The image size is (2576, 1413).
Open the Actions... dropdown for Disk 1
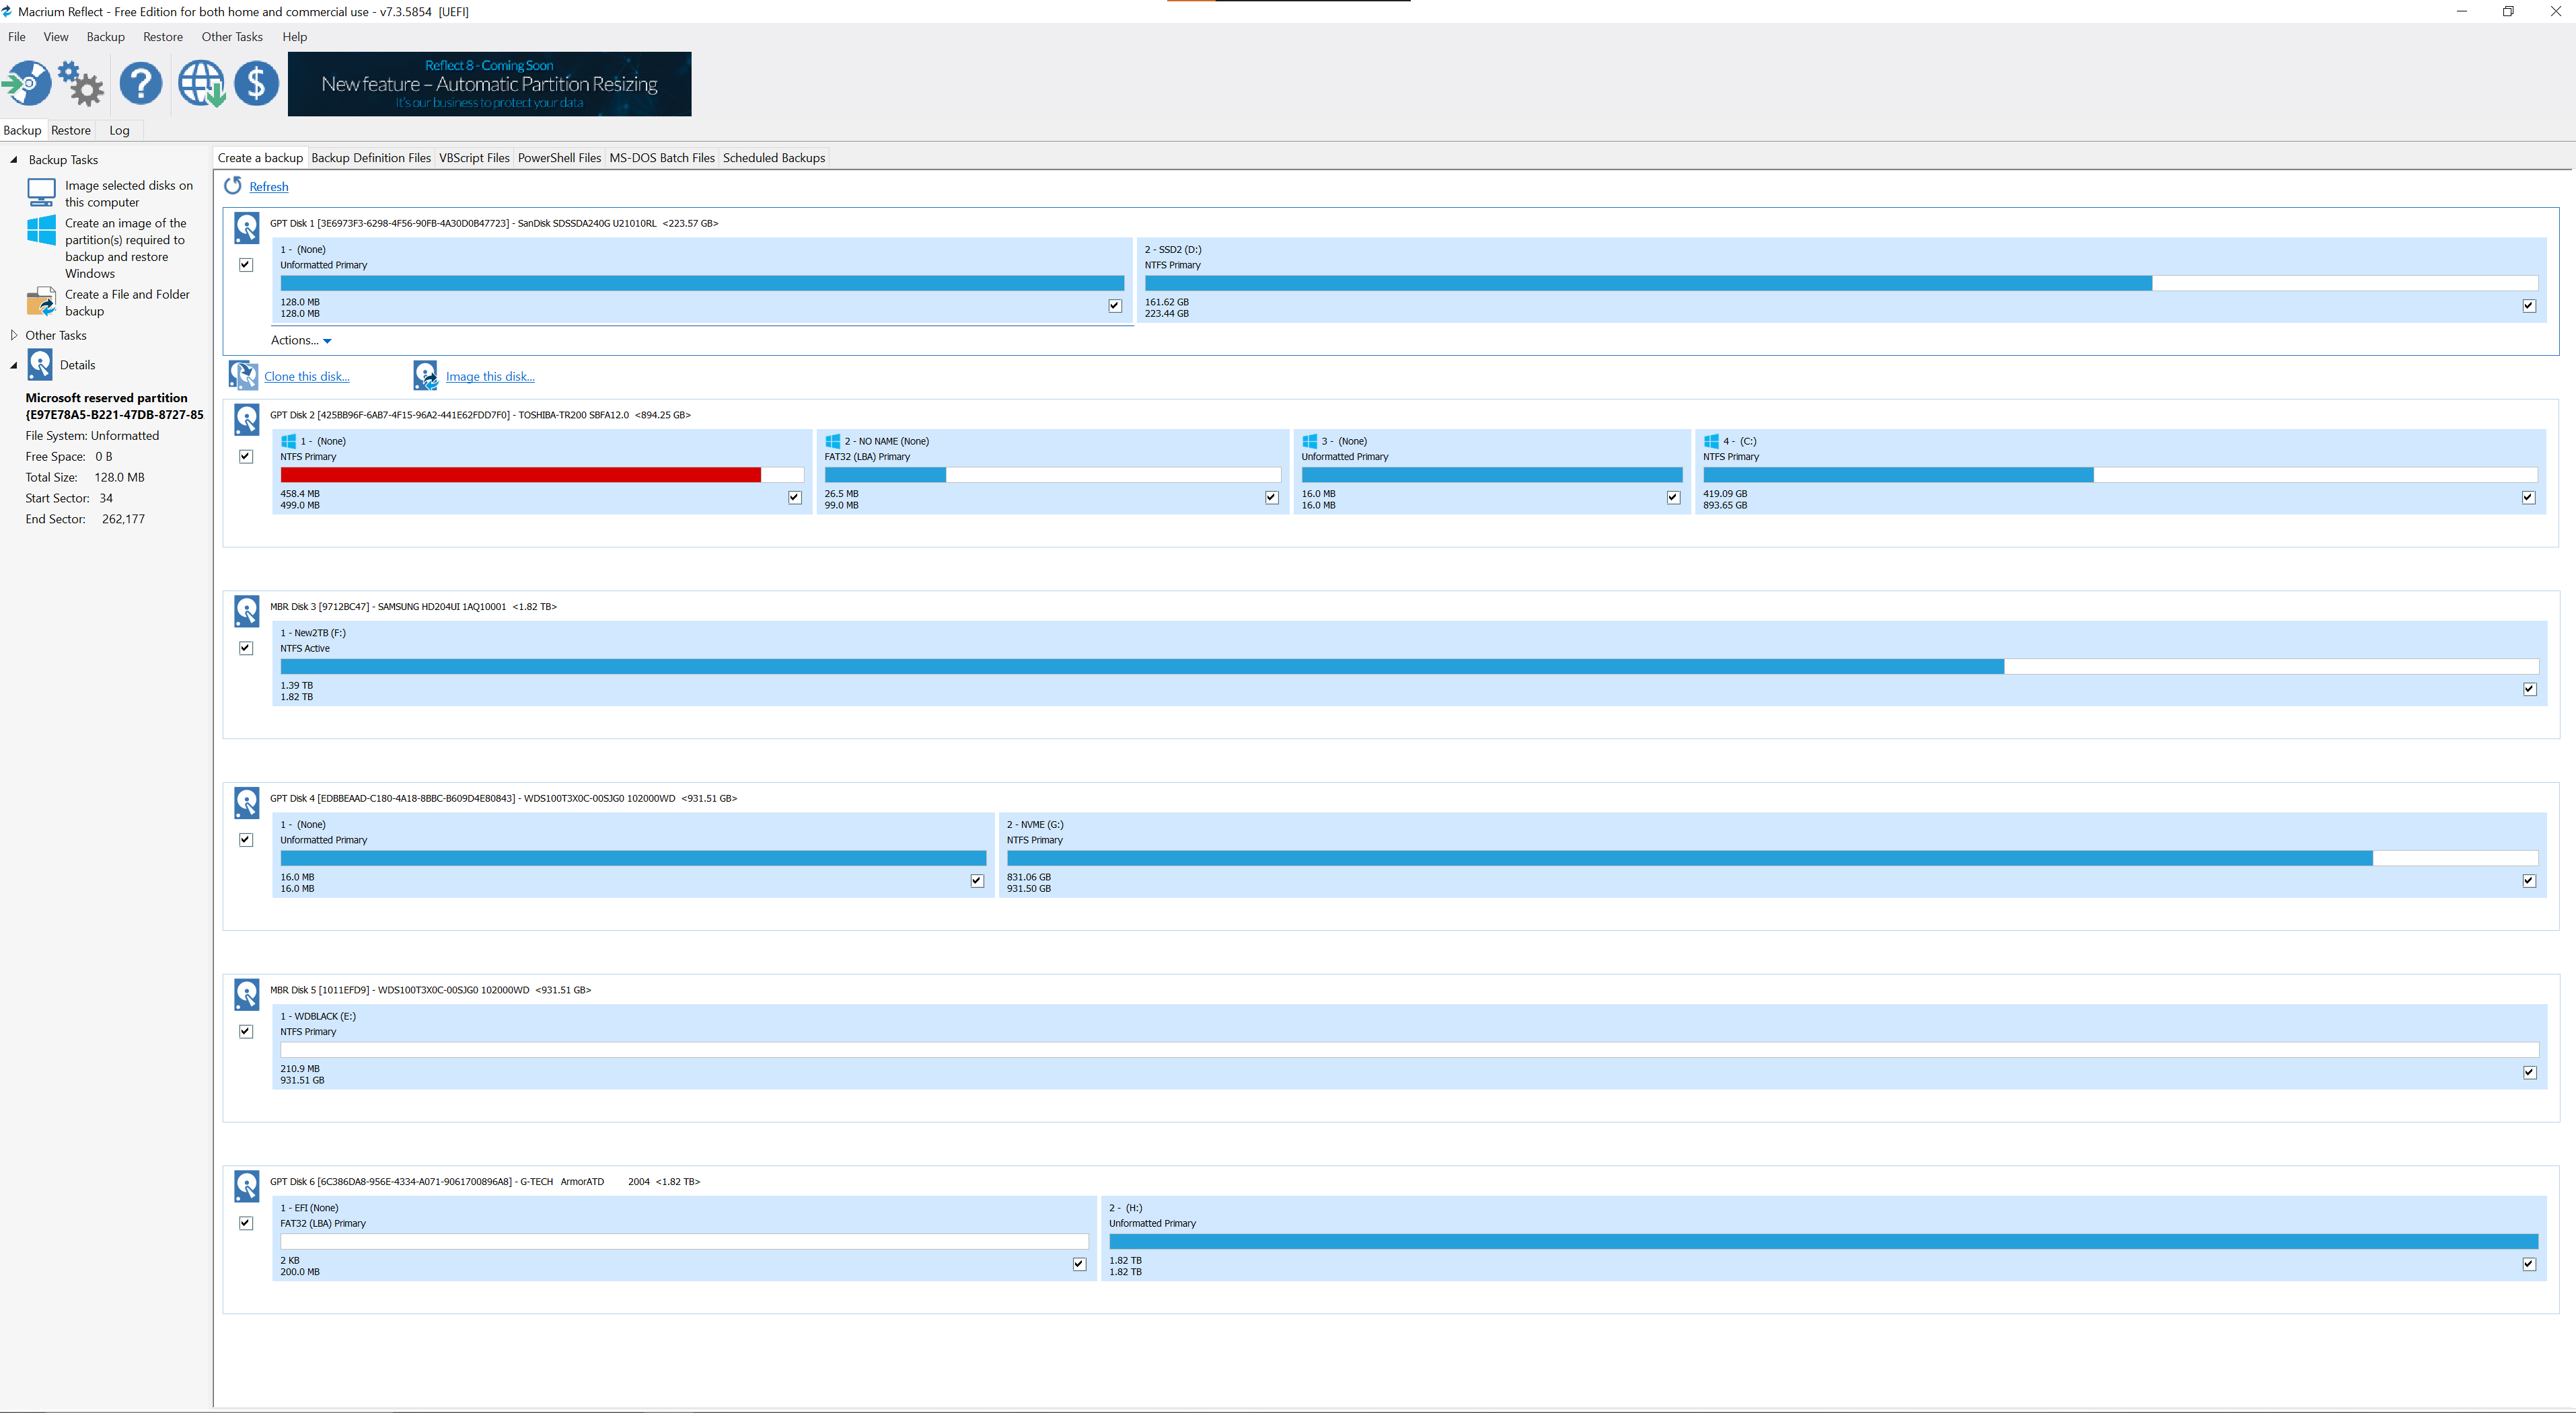(x=300, y=340)
